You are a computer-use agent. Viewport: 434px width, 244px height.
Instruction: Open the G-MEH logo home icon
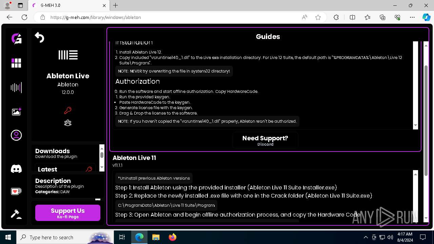16,39
